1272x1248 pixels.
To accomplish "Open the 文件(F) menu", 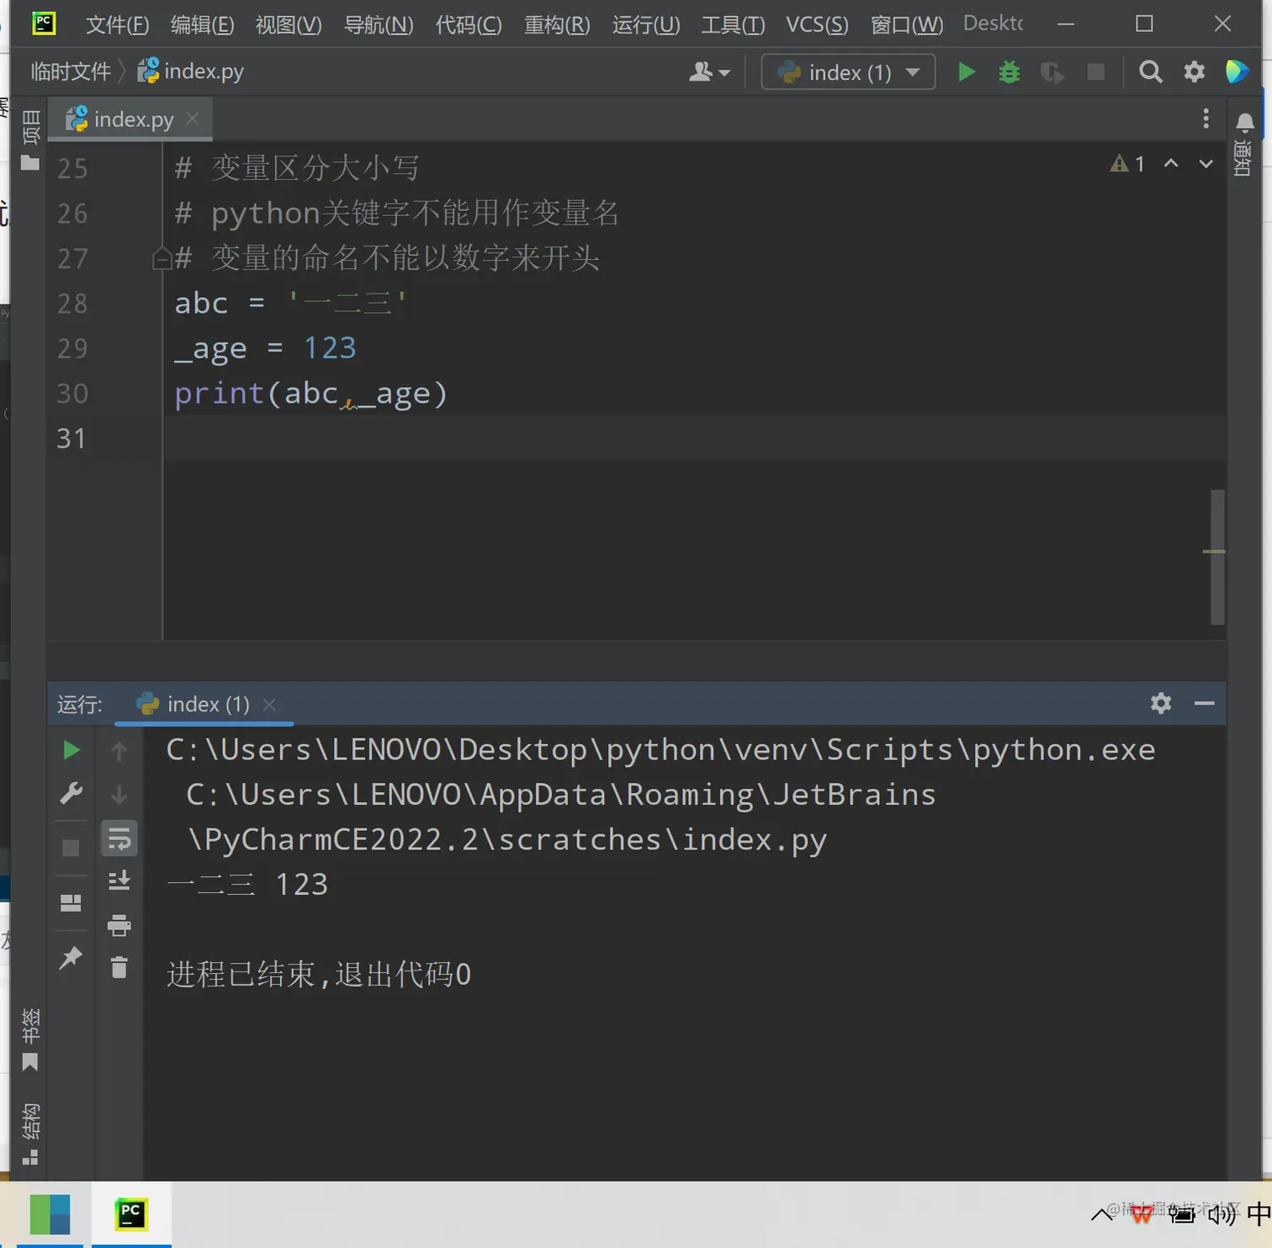I will pyautogui.click(x=118, y=24).
